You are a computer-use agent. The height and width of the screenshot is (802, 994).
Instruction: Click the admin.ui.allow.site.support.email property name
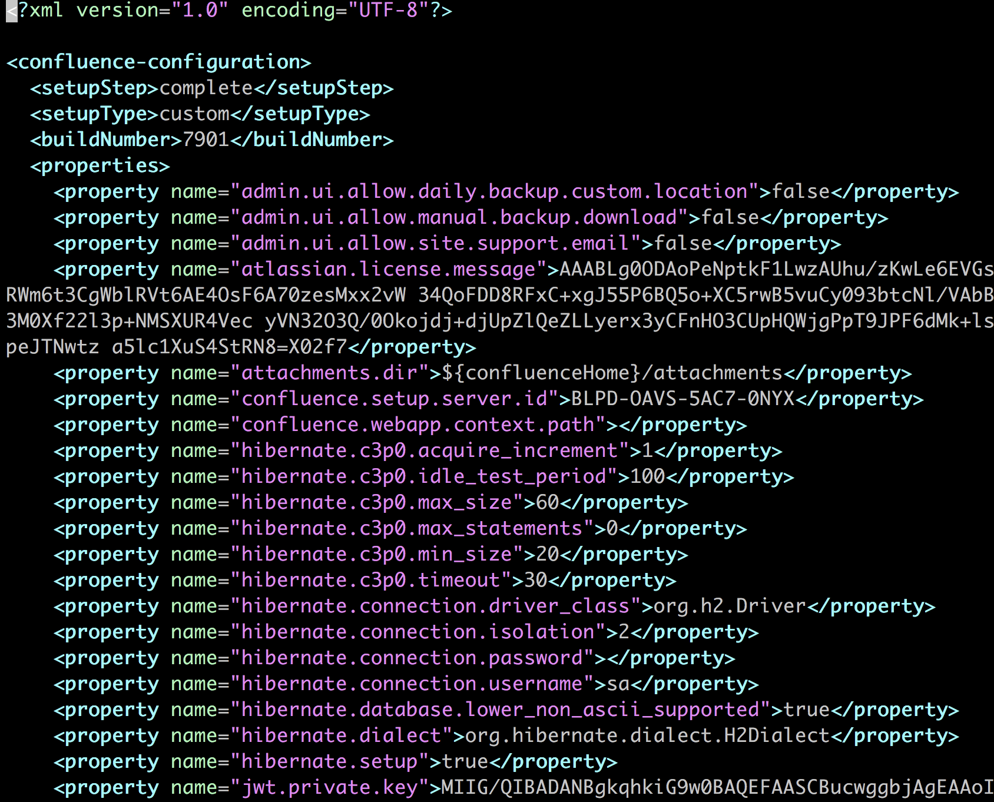[x=435, y=243]
